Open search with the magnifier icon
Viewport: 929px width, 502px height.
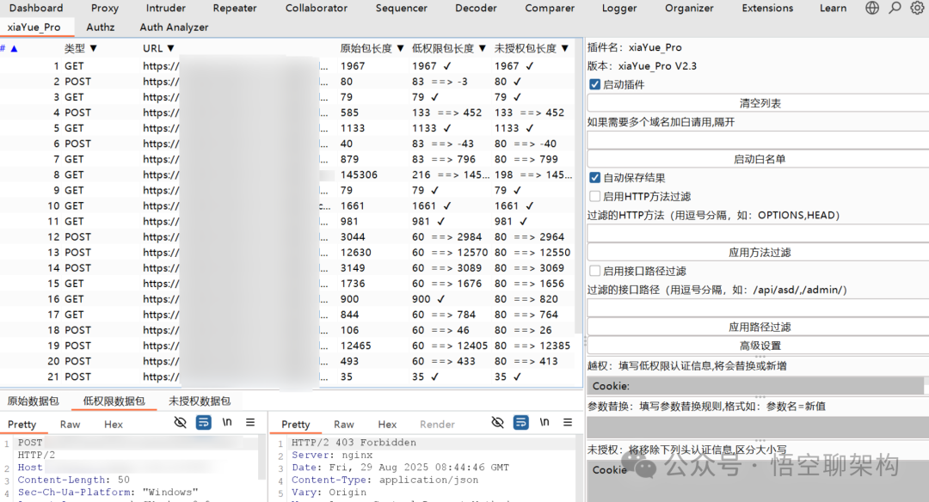[895, 8]
